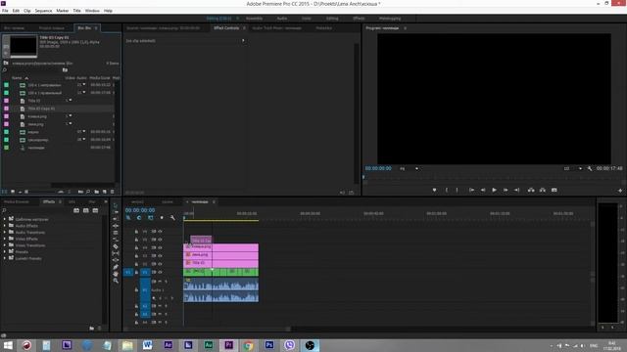Screen dimensions: 627x352
Task: Add a marker in the timeline panel
Action: click(162, 218)
